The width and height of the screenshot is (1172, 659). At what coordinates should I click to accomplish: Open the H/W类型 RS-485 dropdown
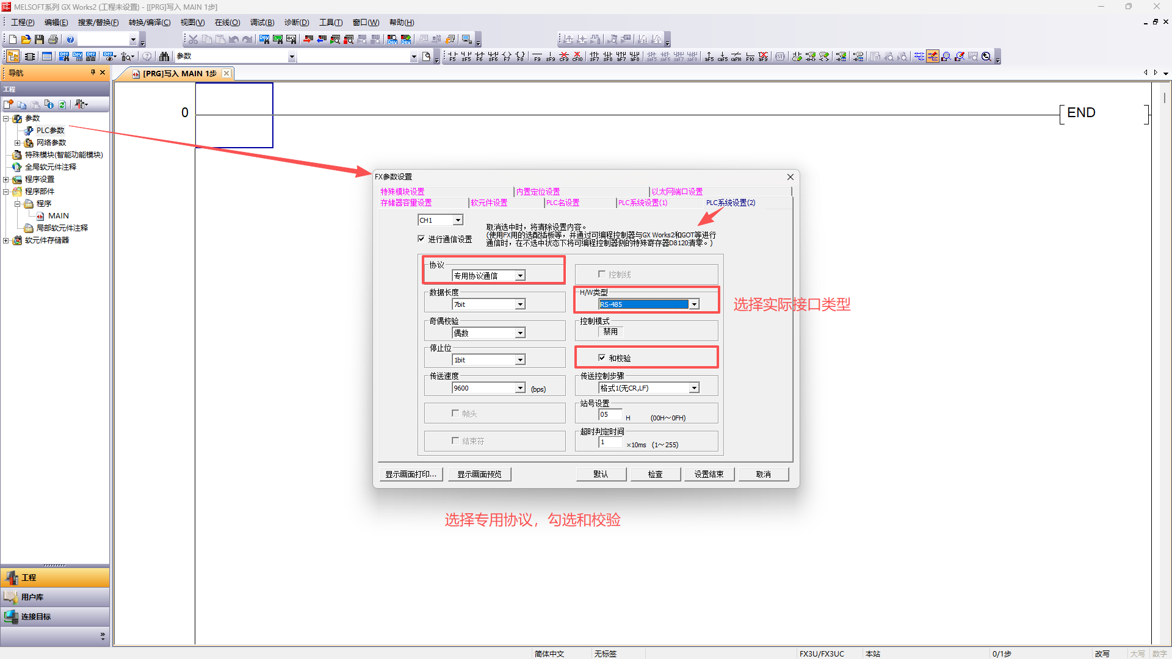tap(694, 304)
